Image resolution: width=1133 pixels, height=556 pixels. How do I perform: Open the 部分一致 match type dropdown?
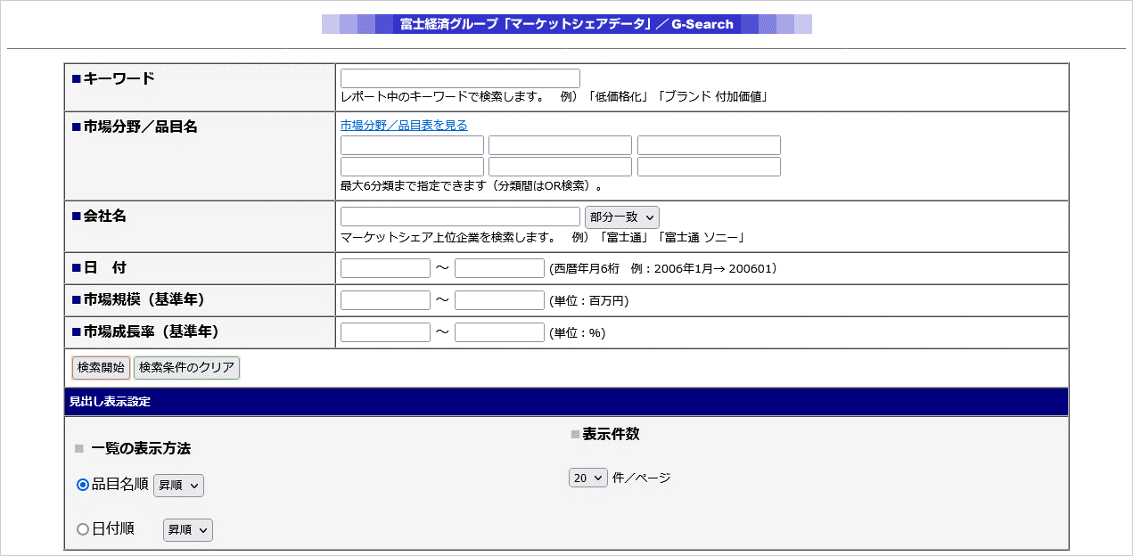(621, 217)
